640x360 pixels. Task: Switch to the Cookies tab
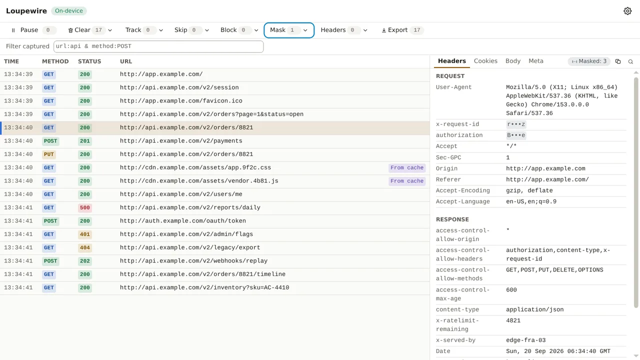pyautogui.click(x=485, y=61)
